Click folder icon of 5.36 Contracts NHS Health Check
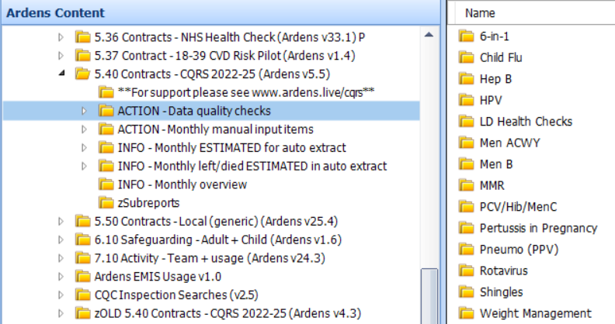 tap(83, 36)
